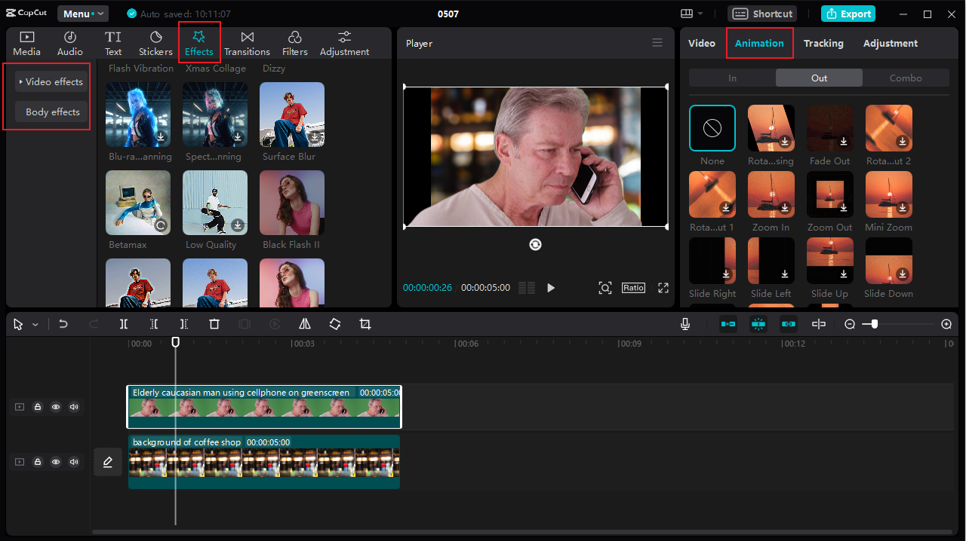966x541 pixels.
Task: Select the In animation tab
Action: click(x=732, y=78)
